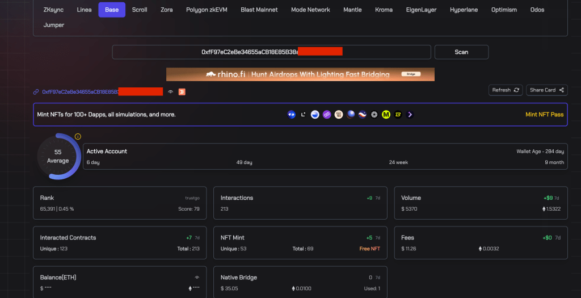581x298 pixels.
Task: Click the orange explorer icon beside the address
Action: click(182, 91)
